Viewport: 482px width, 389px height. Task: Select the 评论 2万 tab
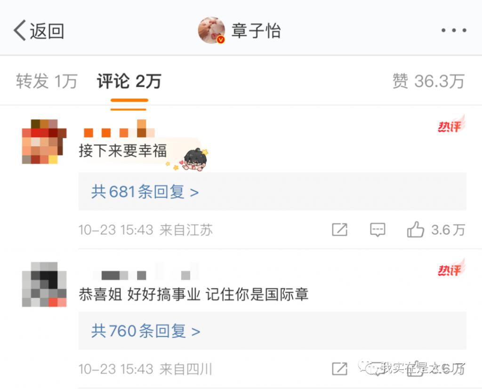pos(129,81)
